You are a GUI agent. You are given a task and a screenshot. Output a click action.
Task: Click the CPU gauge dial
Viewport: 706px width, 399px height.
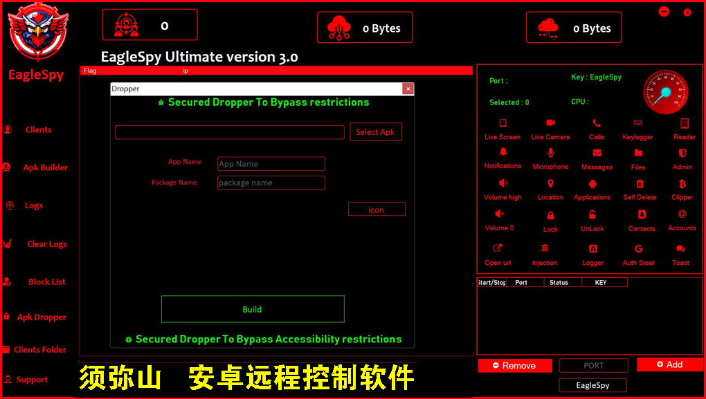(666, 92)
